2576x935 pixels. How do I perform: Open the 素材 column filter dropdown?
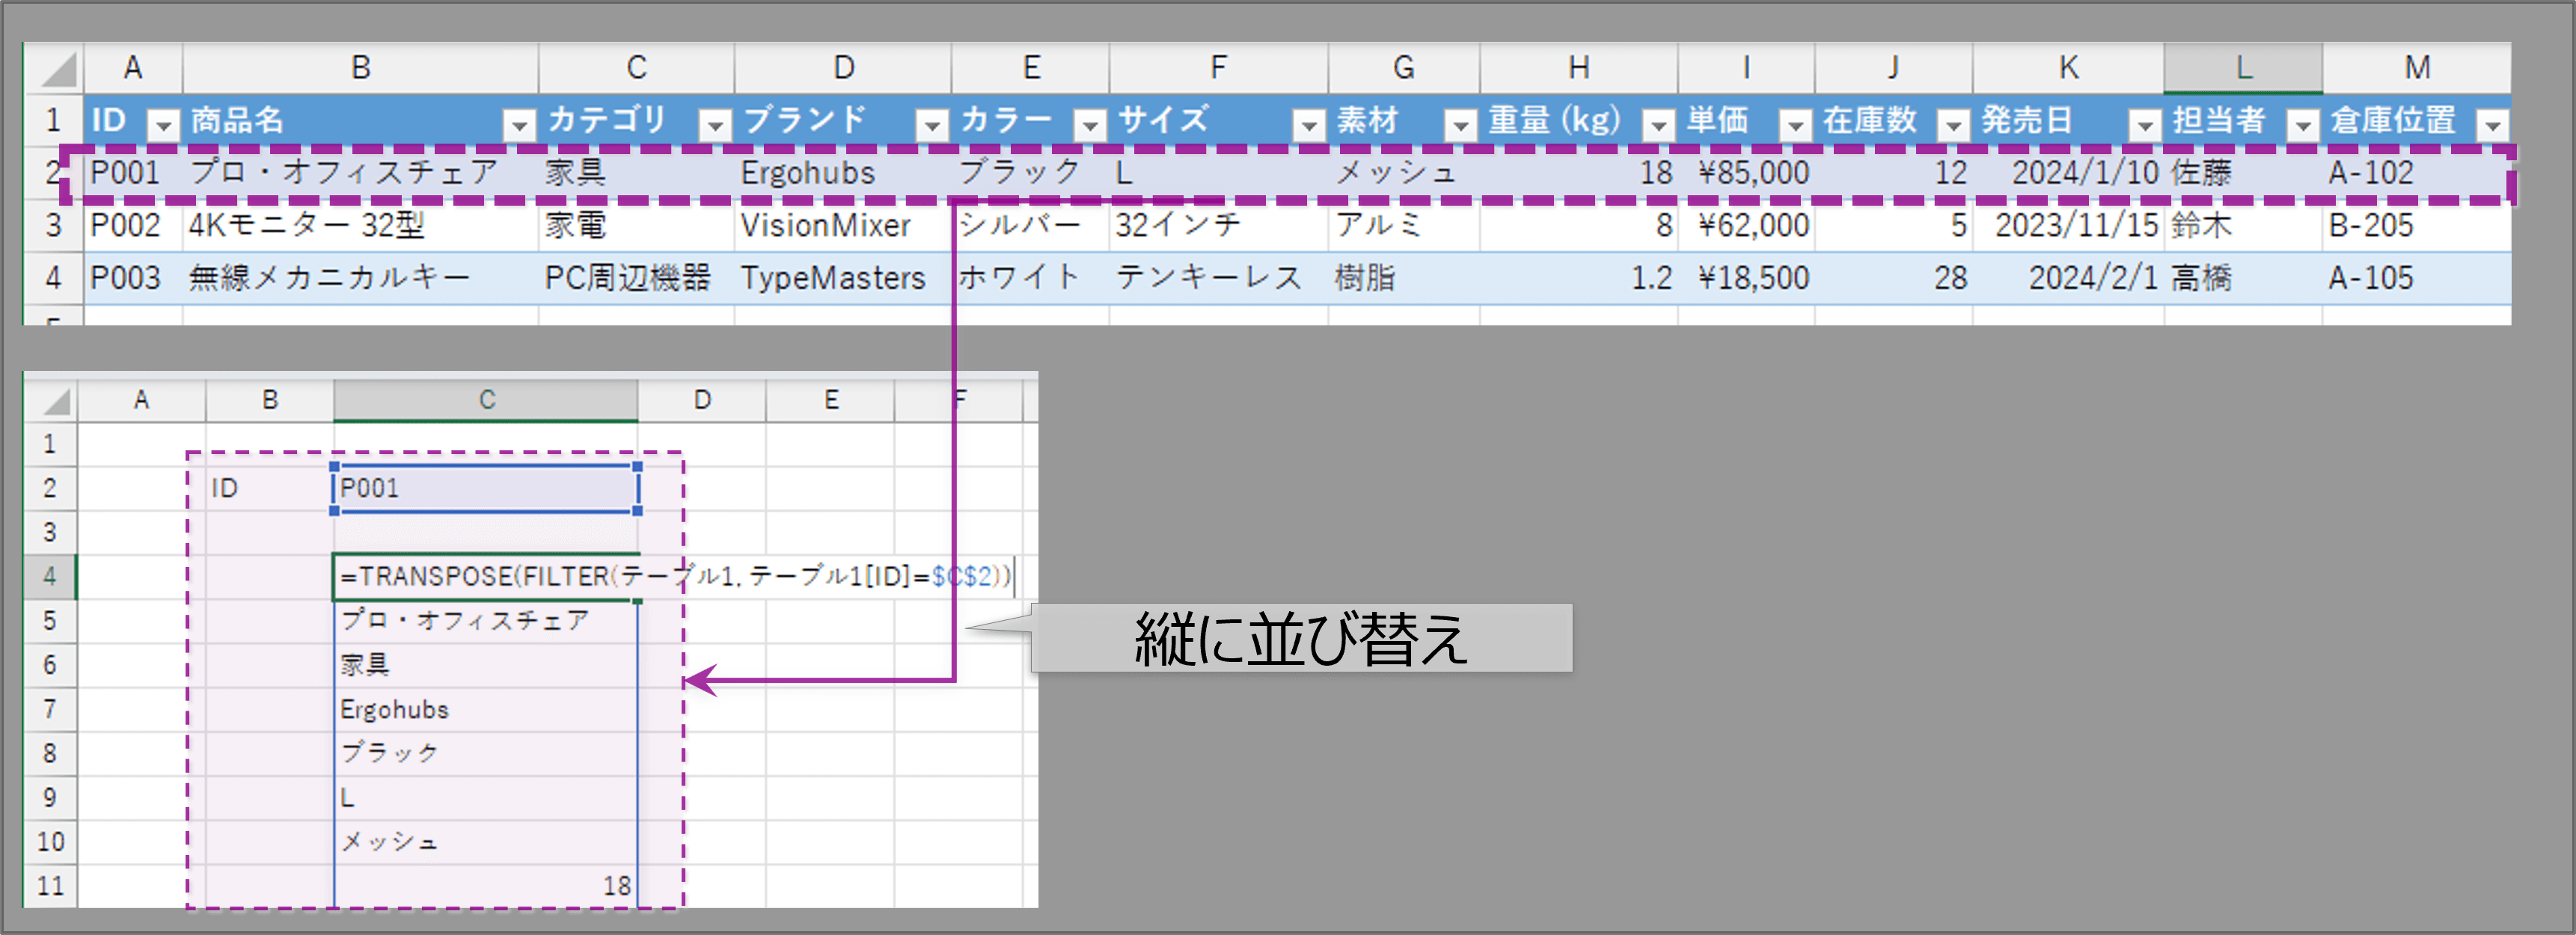tap(1461, 124)
